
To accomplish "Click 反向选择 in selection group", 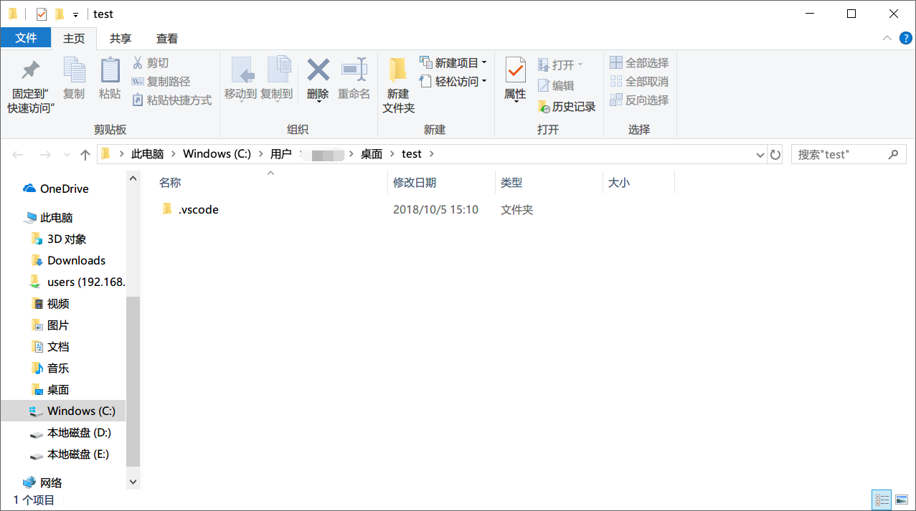I will pos(639,100).
